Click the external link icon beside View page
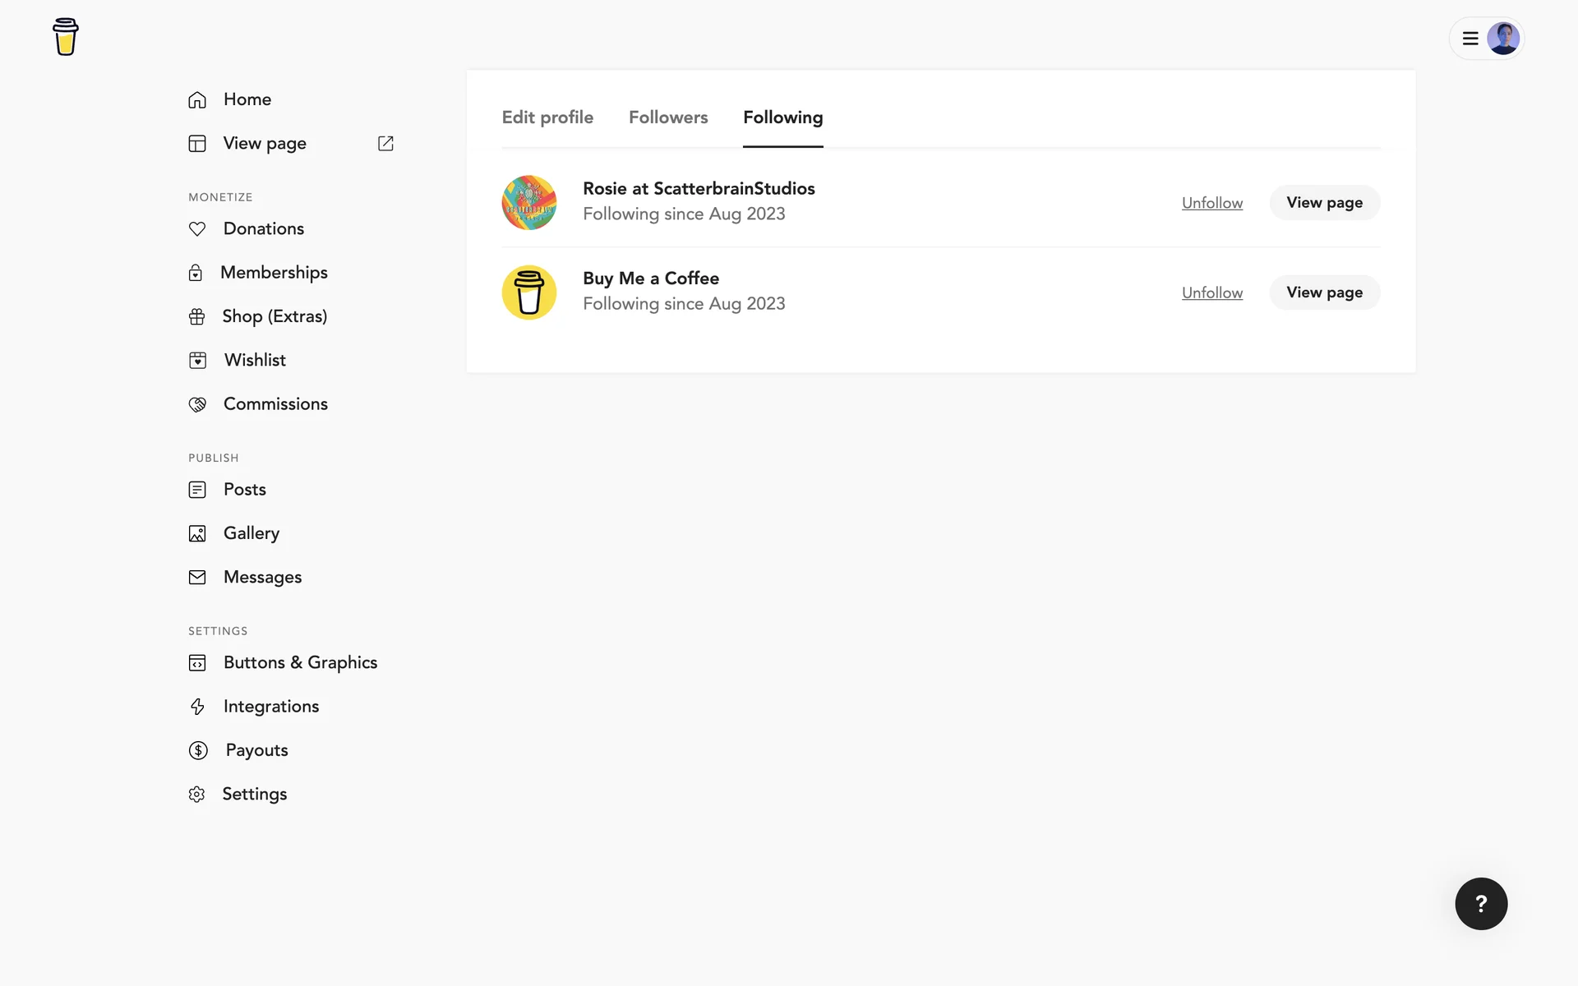The width and height of the screenshot is (1578, 986). click(x=385, y=143)
